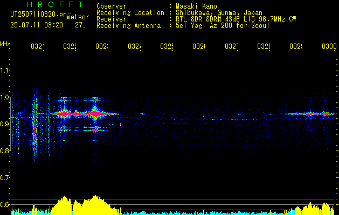
Task: Click the 0.6 kHz frequency label
Action: click(x=4, y=204)
